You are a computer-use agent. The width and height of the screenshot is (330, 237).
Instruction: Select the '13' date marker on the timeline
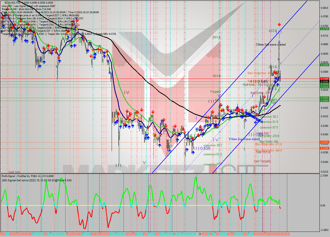click(x=200, y=234)
